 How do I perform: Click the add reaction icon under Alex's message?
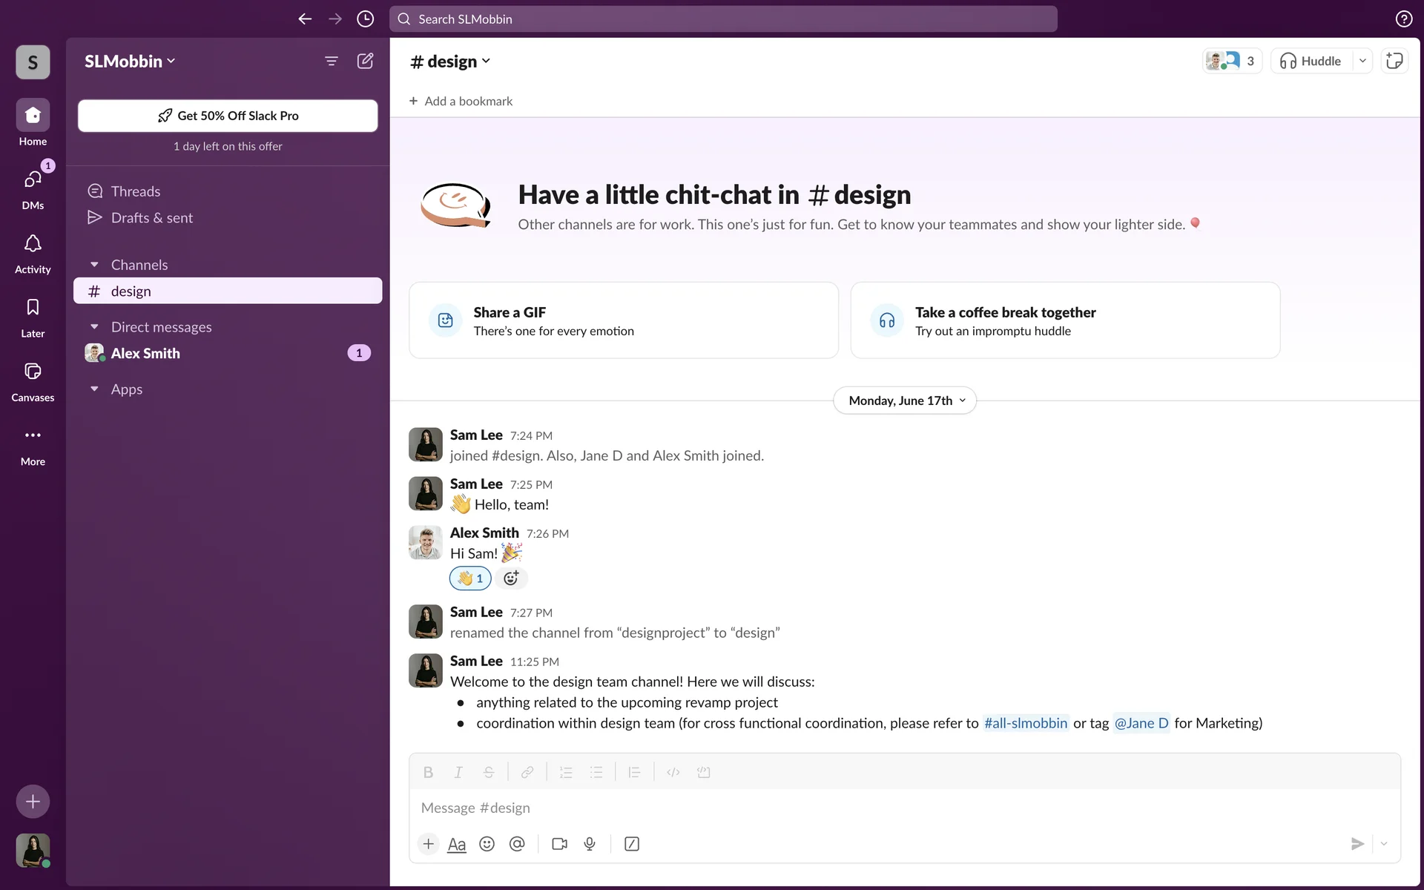[511, 578]
